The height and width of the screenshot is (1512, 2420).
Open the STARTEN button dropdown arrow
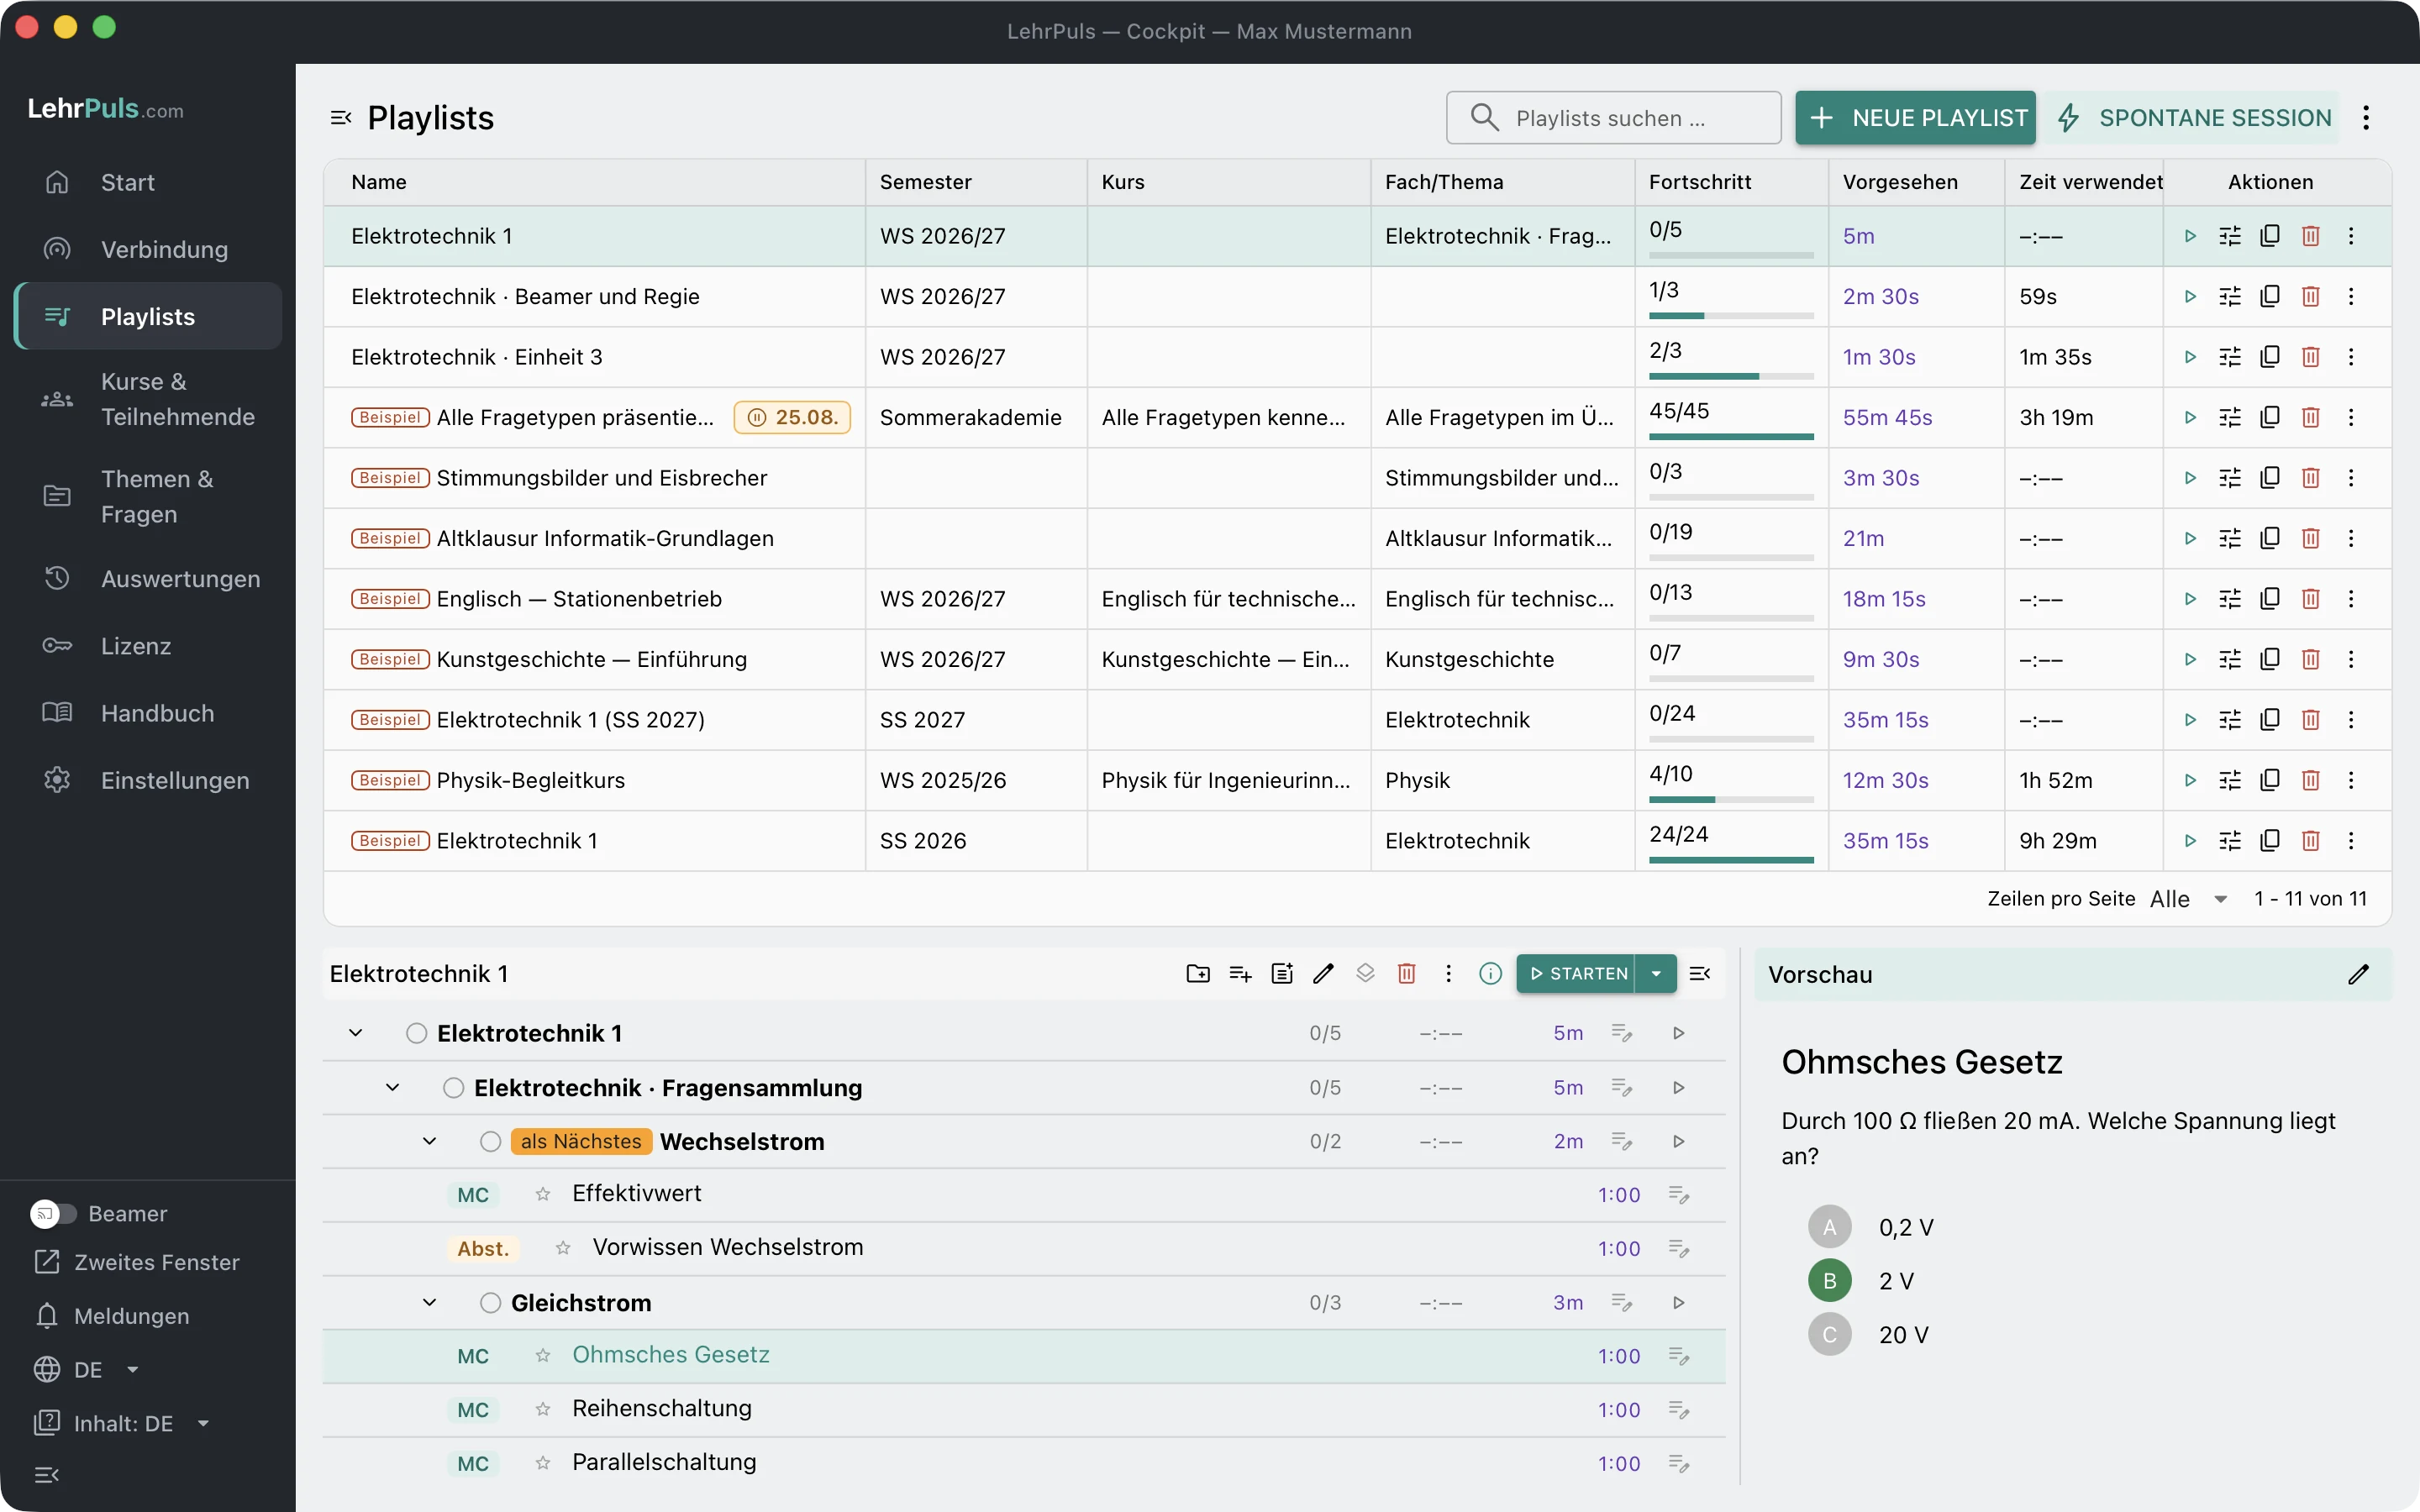pos(1656,974)
